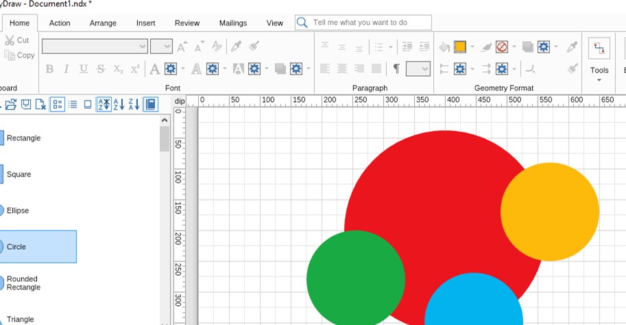Select the no-sorting option for library items
The height and width of the screenshot is (325, 626).
coord(104,105)
